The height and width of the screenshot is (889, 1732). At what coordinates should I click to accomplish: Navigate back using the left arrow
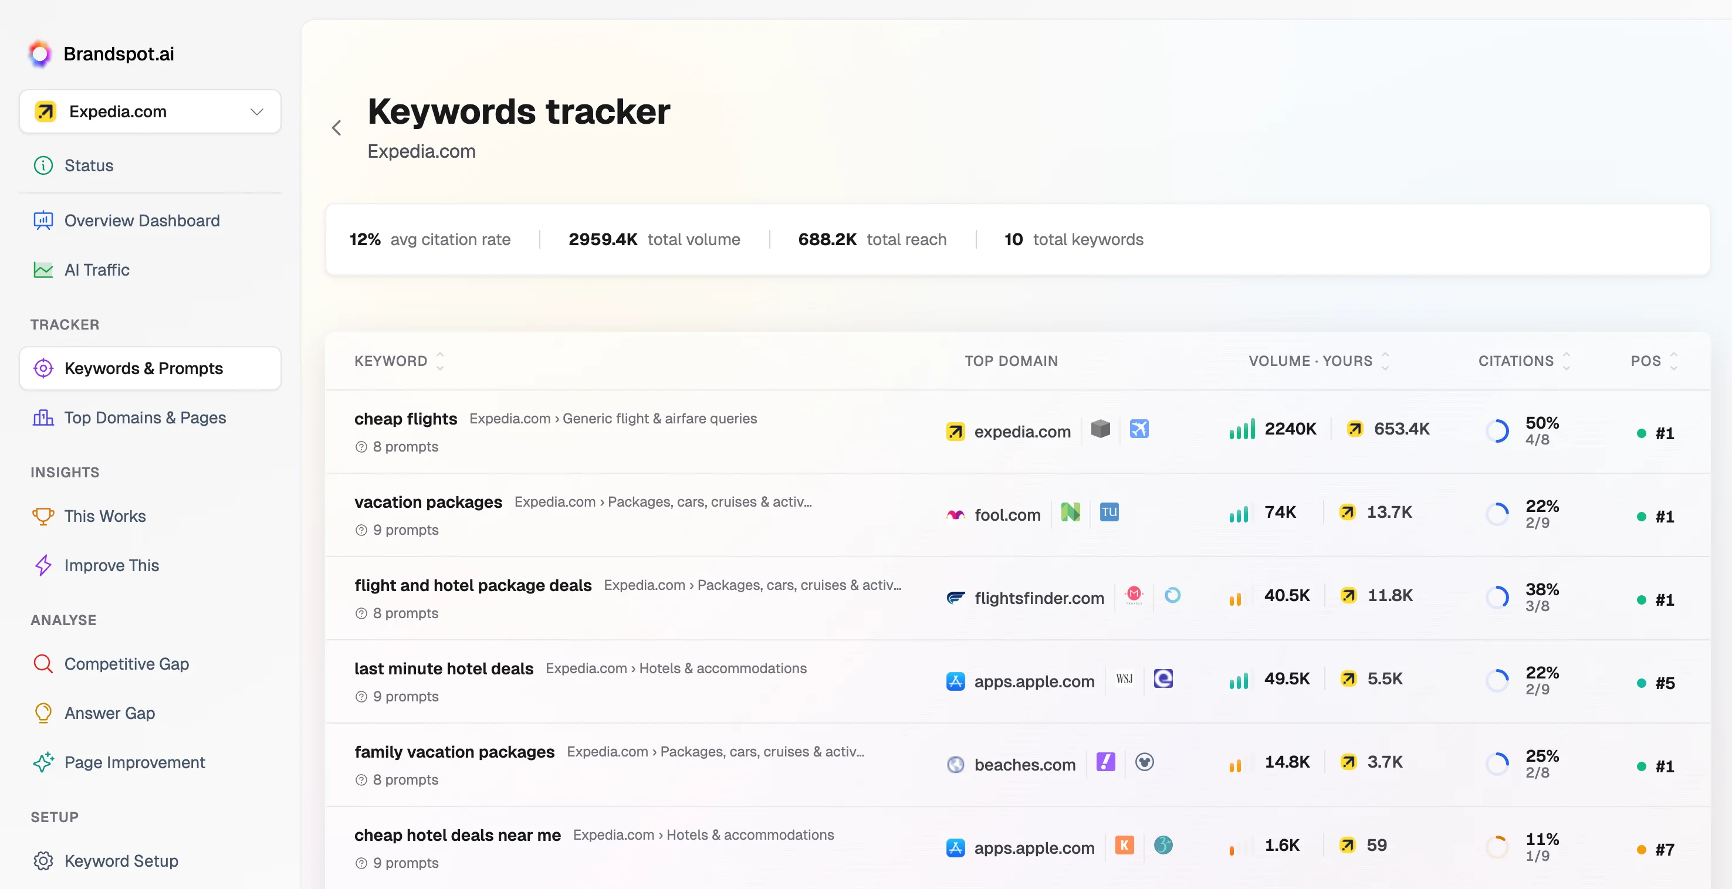[x=336, y=128]
